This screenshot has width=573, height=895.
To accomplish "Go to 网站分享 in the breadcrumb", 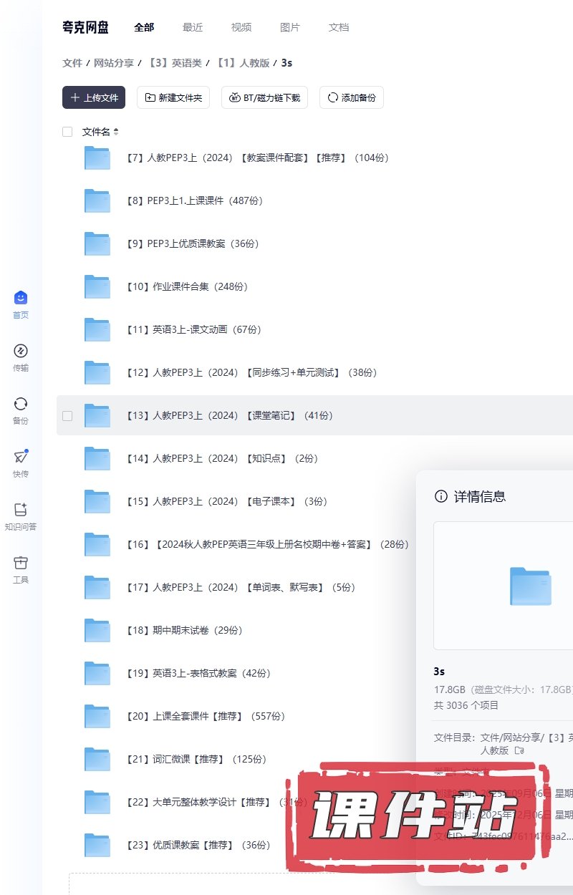I will coord(114,63).
